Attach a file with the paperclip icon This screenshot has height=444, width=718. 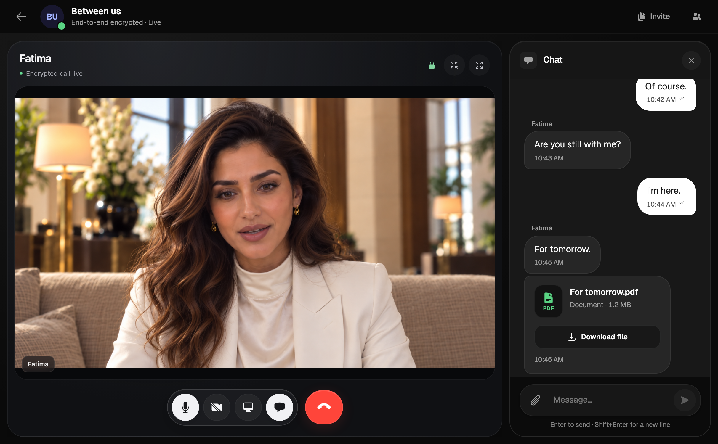point(535,400)
